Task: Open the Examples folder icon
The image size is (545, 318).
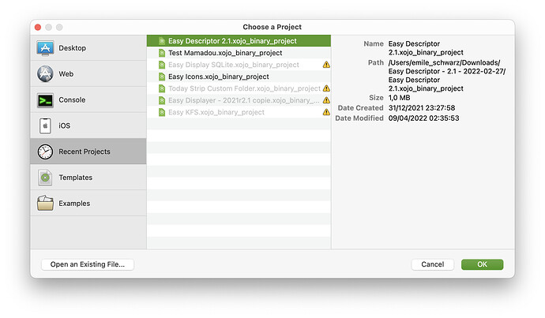Action: (45, 203)
